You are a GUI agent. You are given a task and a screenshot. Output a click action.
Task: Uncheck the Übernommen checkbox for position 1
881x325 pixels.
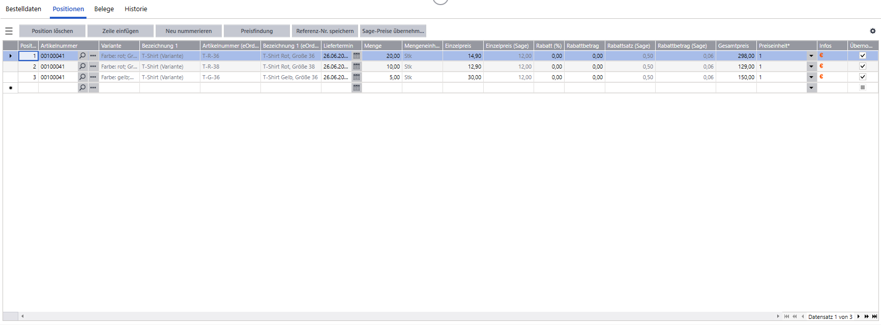pos(863,56)
